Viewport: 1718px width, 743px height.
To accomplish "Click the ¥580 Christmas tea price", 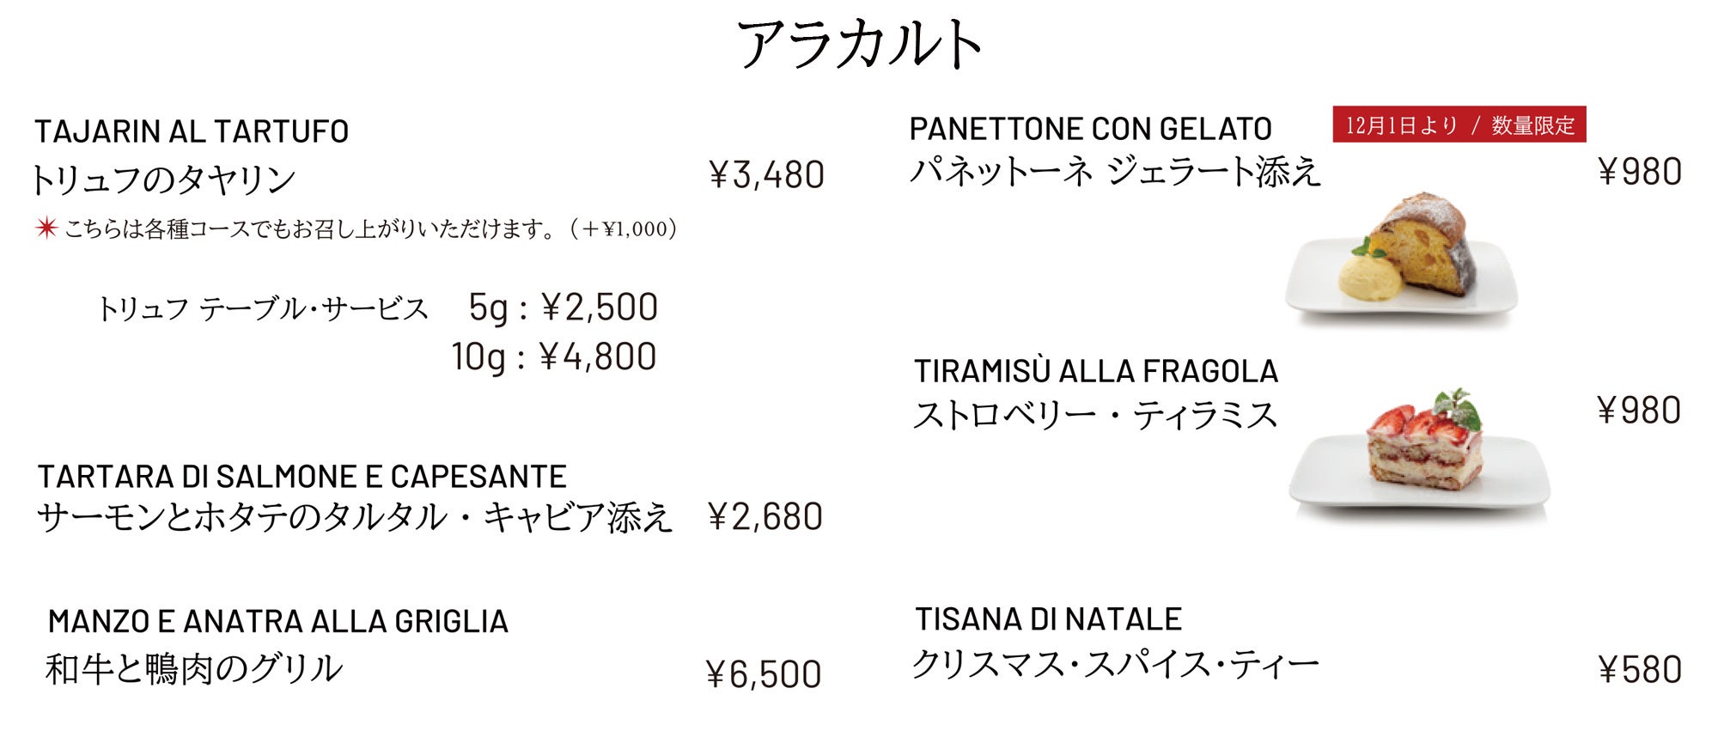I will 1640,670.
